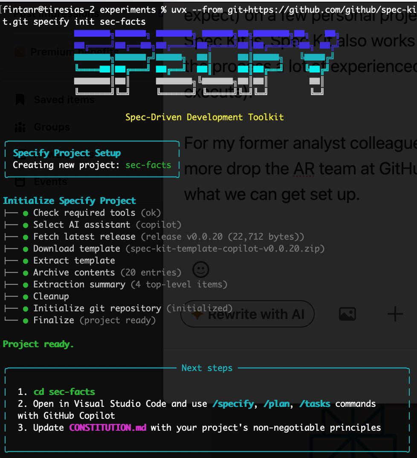Click green bullet beside 'Cleanup'
417x458 pixels.
[x=26, y=297]
